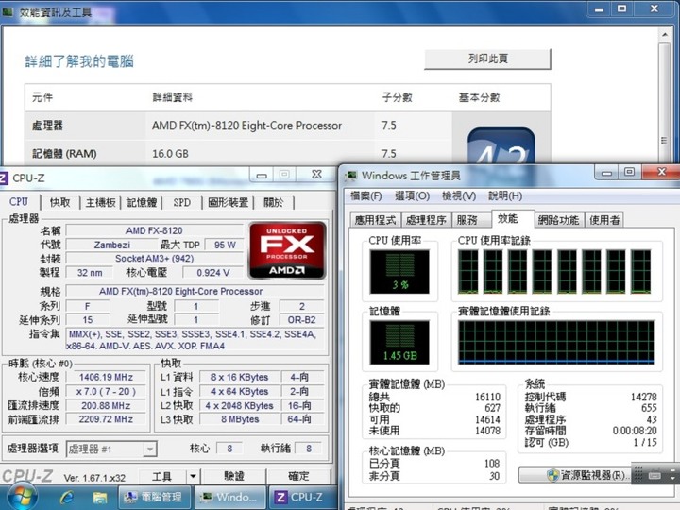Click the 驗證 button in CPU-Z
Screen dimensions: 680x510
(x=234, y=477)
